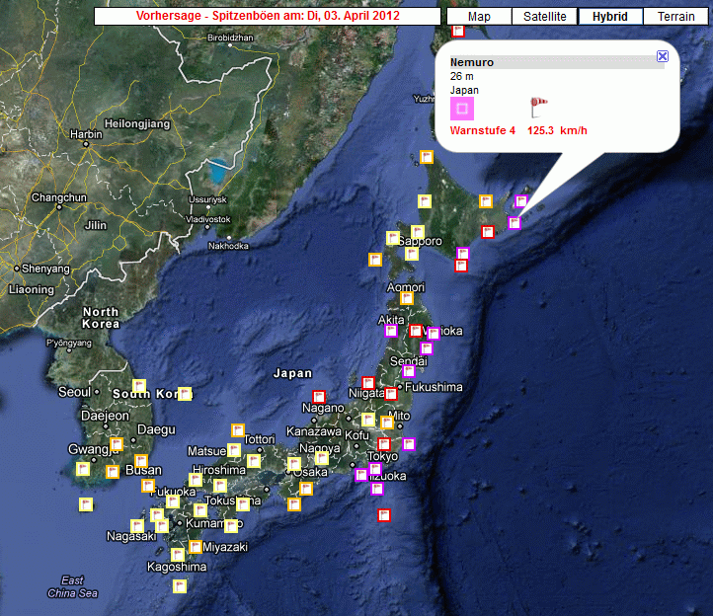Open the southernmost yellow marker below Kagoshima
The width and height of the screenshot is (713, 616).
coord(180,586)
